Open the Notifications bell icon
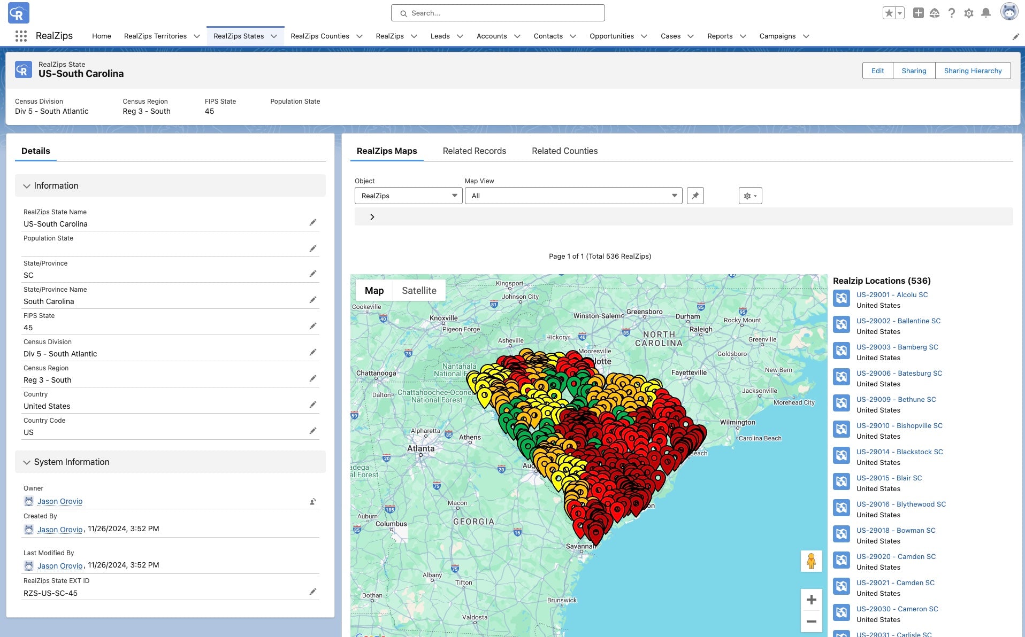1025x637 pixels. point(985,13)
